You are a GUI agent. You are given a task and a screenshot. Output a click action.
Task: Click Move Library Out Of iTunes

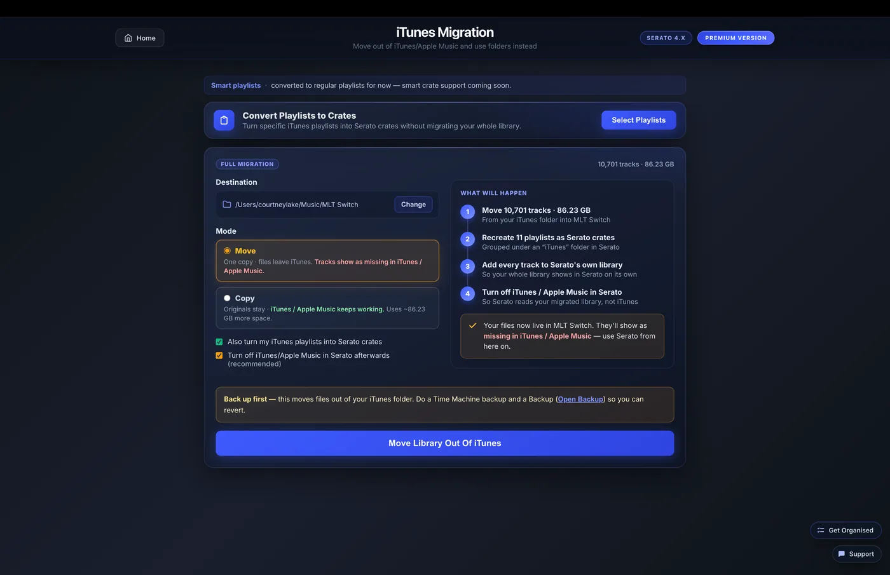445,443
